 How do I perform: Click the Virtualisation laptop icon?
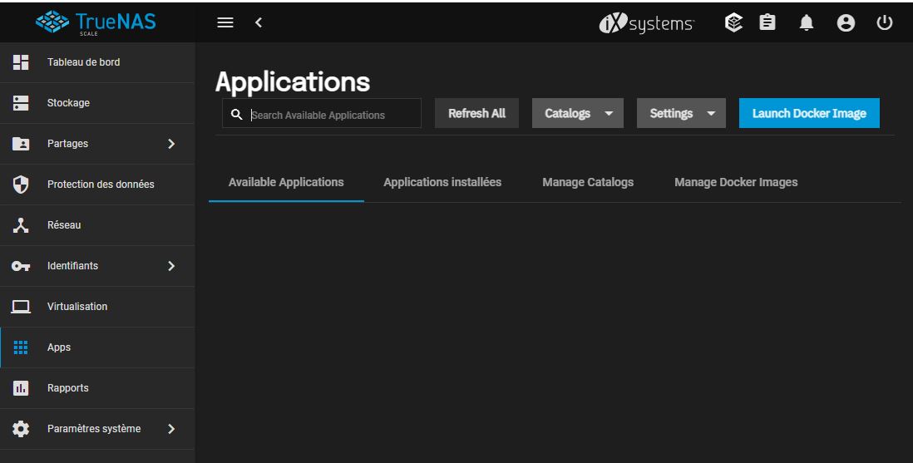[x=21, y=307]
